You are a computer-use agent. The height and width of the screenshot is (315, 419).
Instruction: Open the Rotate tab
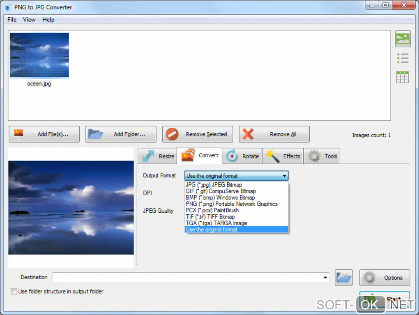click(x=242, y=156)
